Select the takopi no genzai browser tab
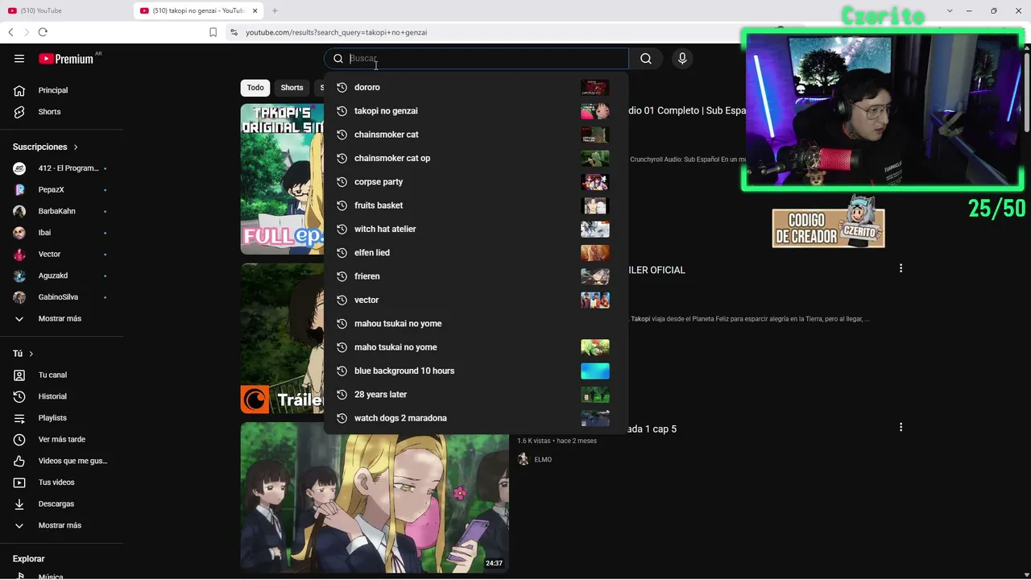This screenshot has width=1031, height=580. (x=200, y=10)
